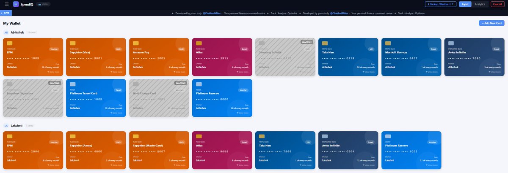508x173 pixels.
Task: Click chip icon on Avios Infinite 0504 card
Action: point(325,137)
